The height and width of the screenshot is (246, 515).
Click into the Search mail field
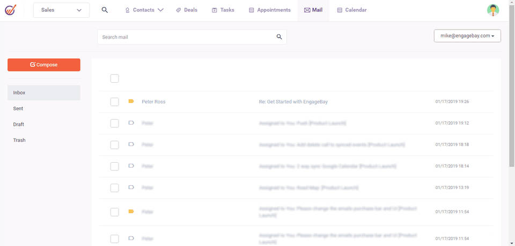tap(185, 37)
